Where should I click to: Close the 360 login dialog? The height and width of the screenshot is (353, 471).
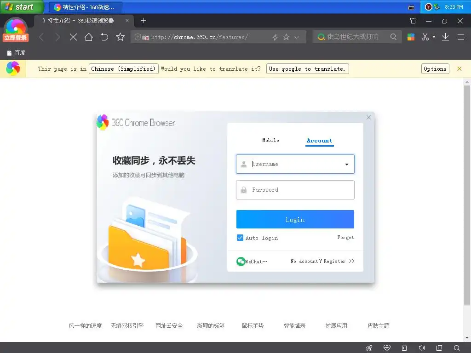pos(368,117)
